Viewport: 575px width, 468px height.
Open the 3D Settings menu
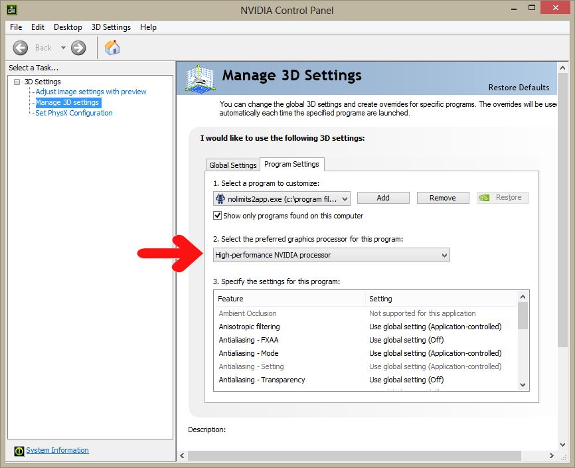pos(111,27)
